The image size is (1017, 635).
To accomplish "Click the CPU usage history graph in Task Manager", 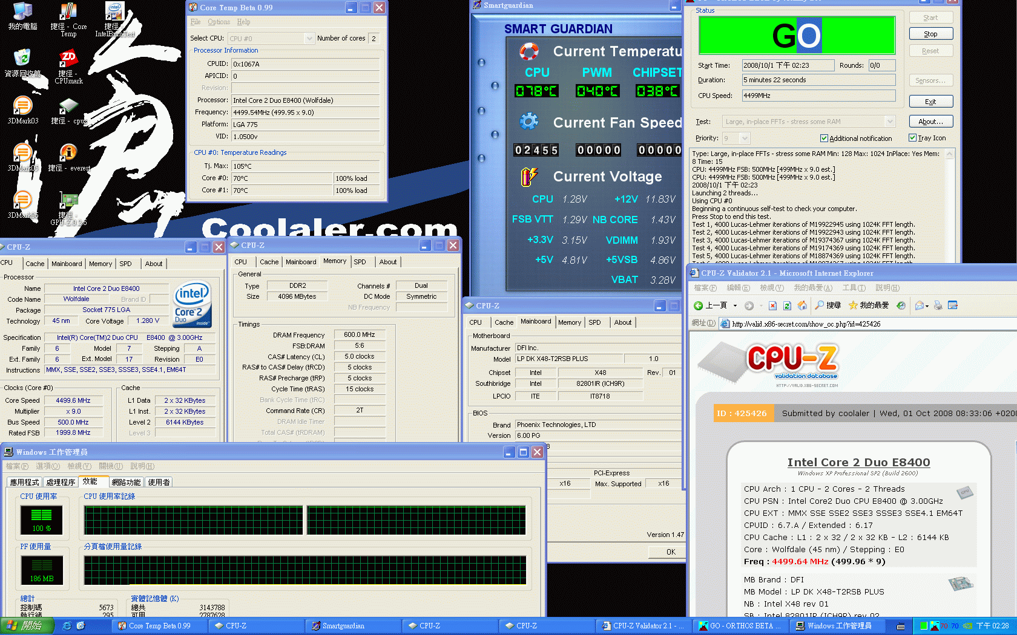I will pyautogui.click(x=305, y=520).
